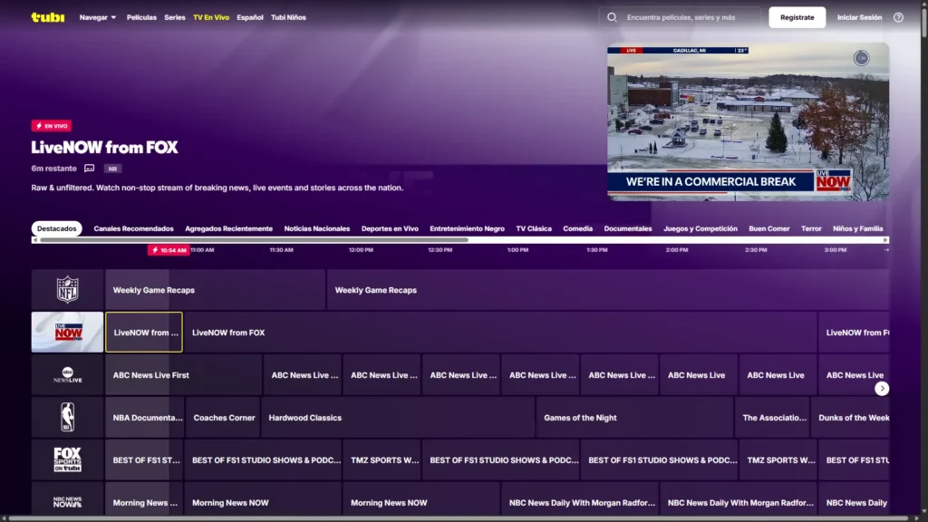Select the NBC News NOW channel logo
Image resolution: width=928 pixels, height=522 pixels.
pos(68,501)
